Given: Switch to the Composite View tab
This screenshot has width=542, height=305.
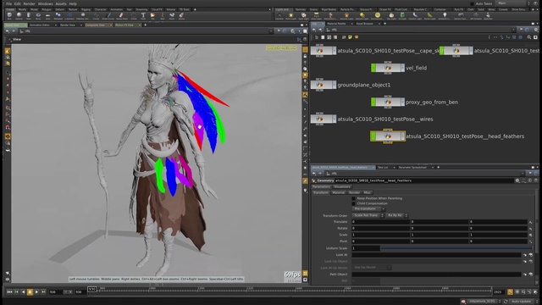Looking at the screenshot, I should (x=95, y=25).
